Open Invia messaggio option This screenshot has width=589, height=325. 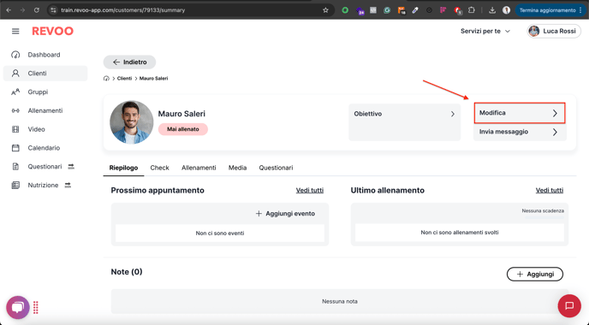click(x=520, y=132)
